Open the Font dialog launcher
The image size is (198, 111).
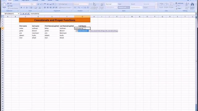pyautogui.click(x=42, y=11)
